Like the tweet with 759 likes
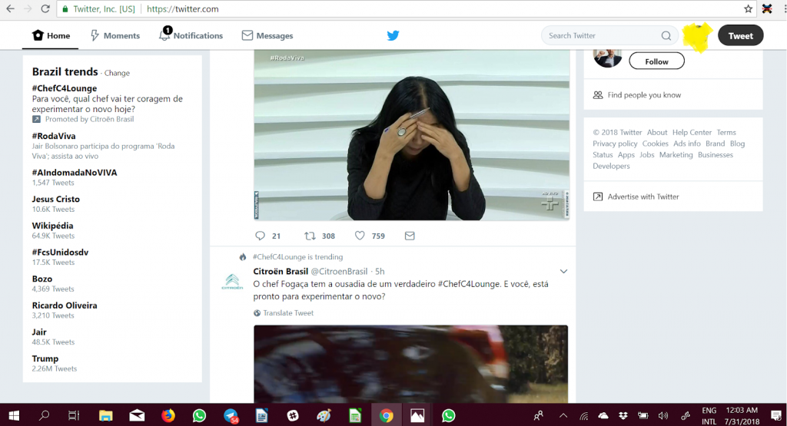 [x=360, y=236]
